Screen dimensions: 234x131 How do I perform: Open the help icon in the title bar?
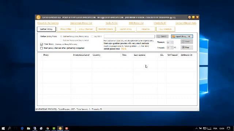(189, 17)
